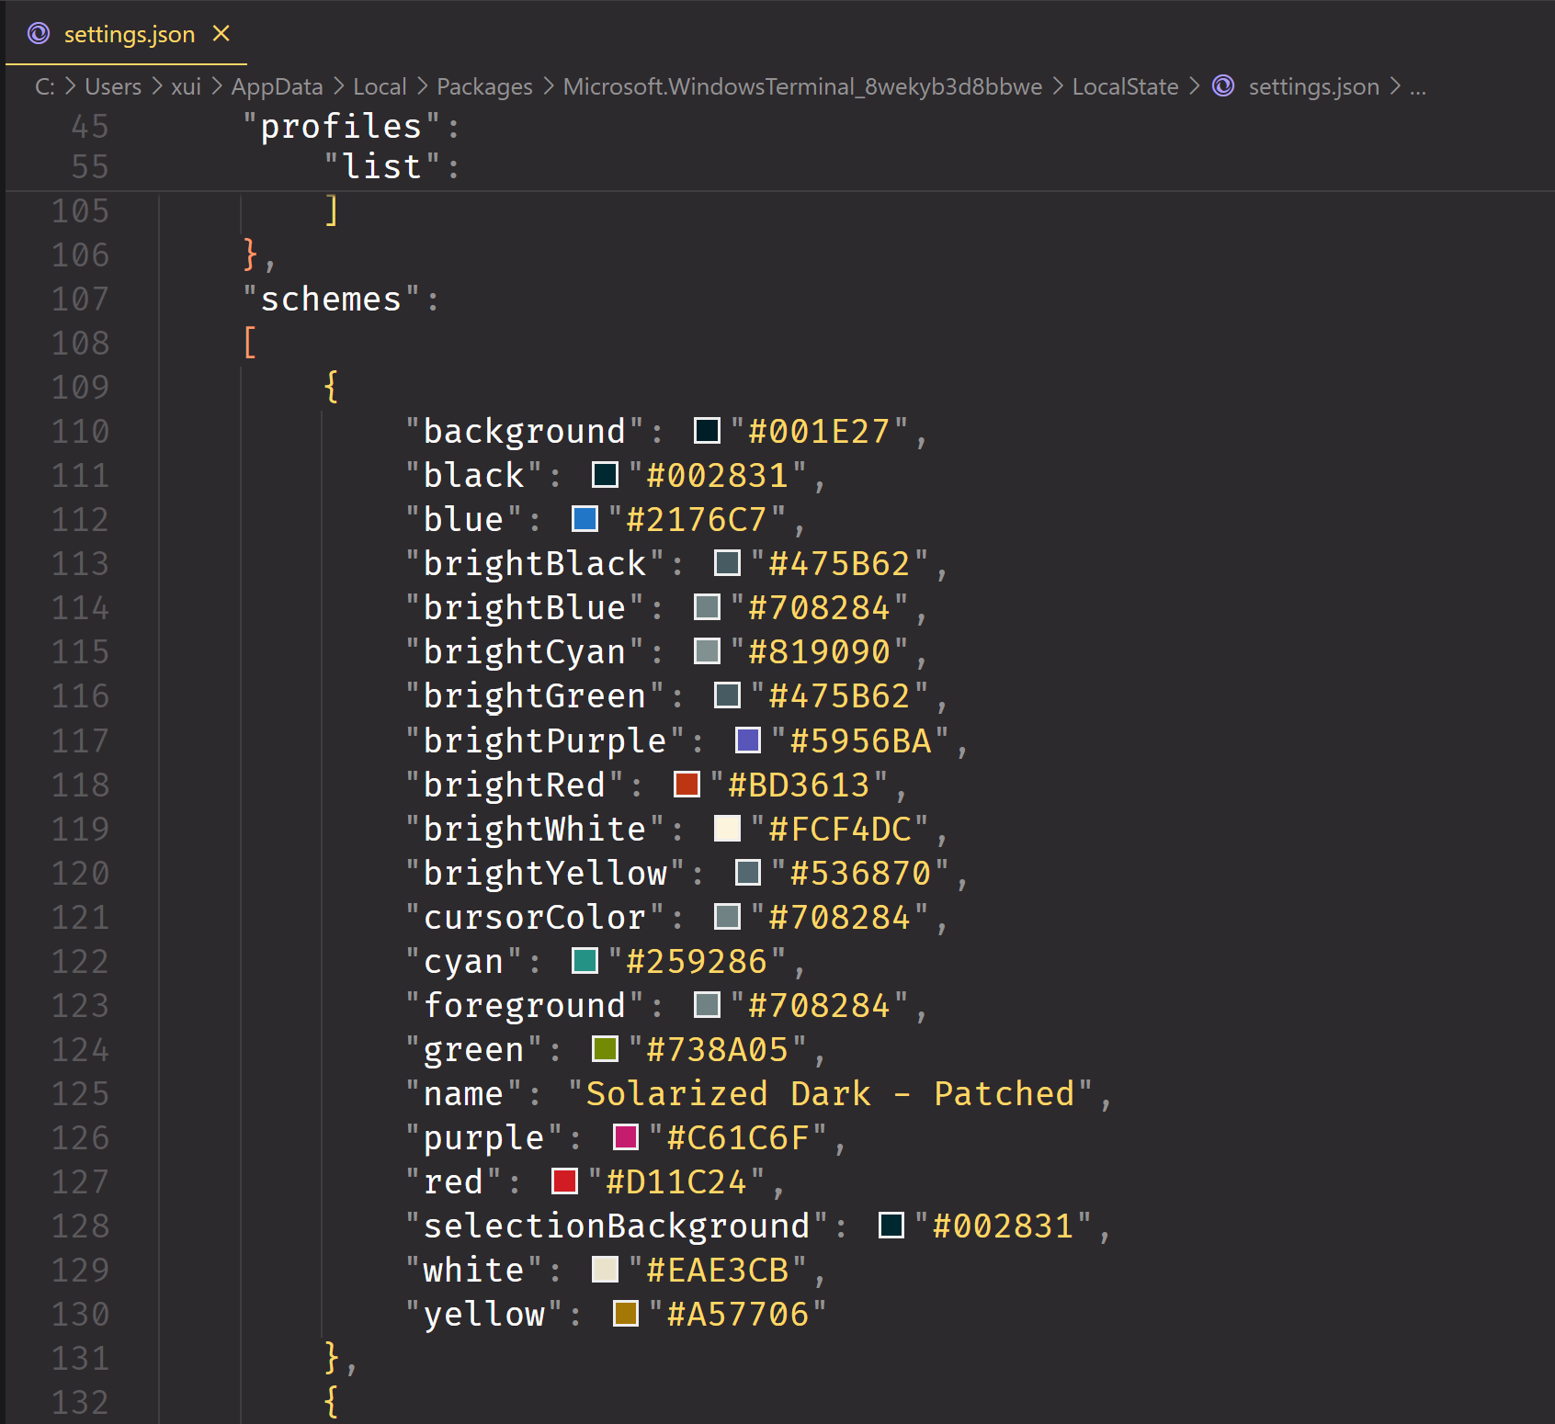The height and width of the screenshot is (1424, 1555).
Task: Click the "Solarized Dark - Patched" name value
Action: click(x=830, y=1094)
